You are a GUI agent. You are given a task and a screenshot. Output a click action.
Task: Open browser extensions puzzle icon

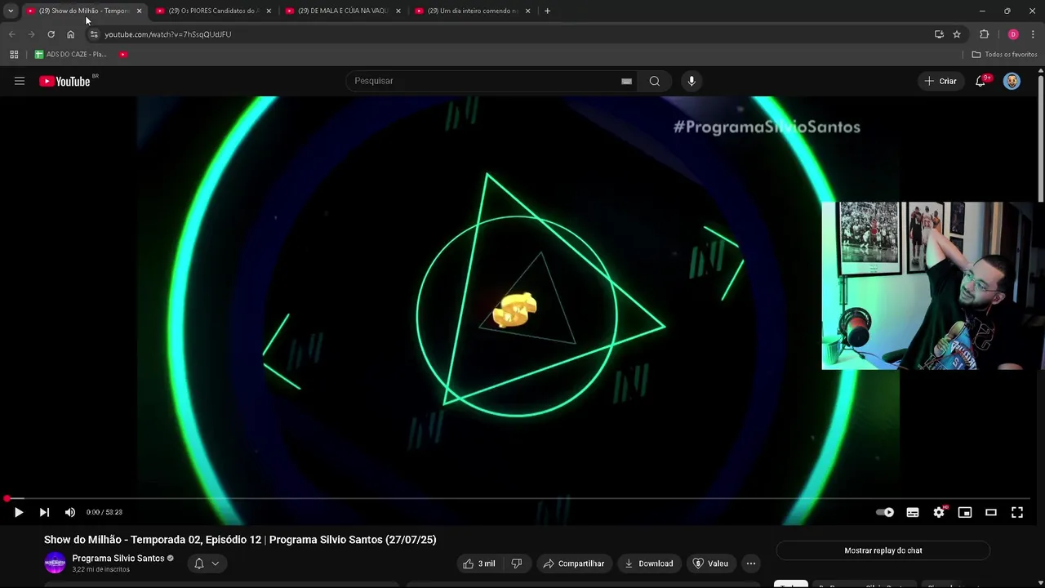984,34
